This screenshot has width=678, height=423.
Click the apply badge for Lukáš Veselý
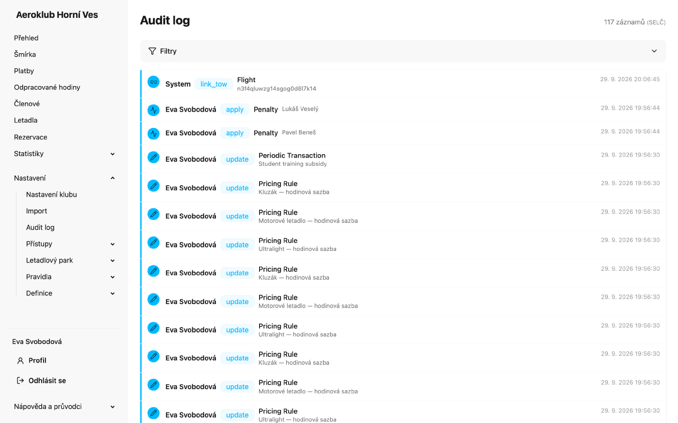pyautogui.click(x=235, y=110)
